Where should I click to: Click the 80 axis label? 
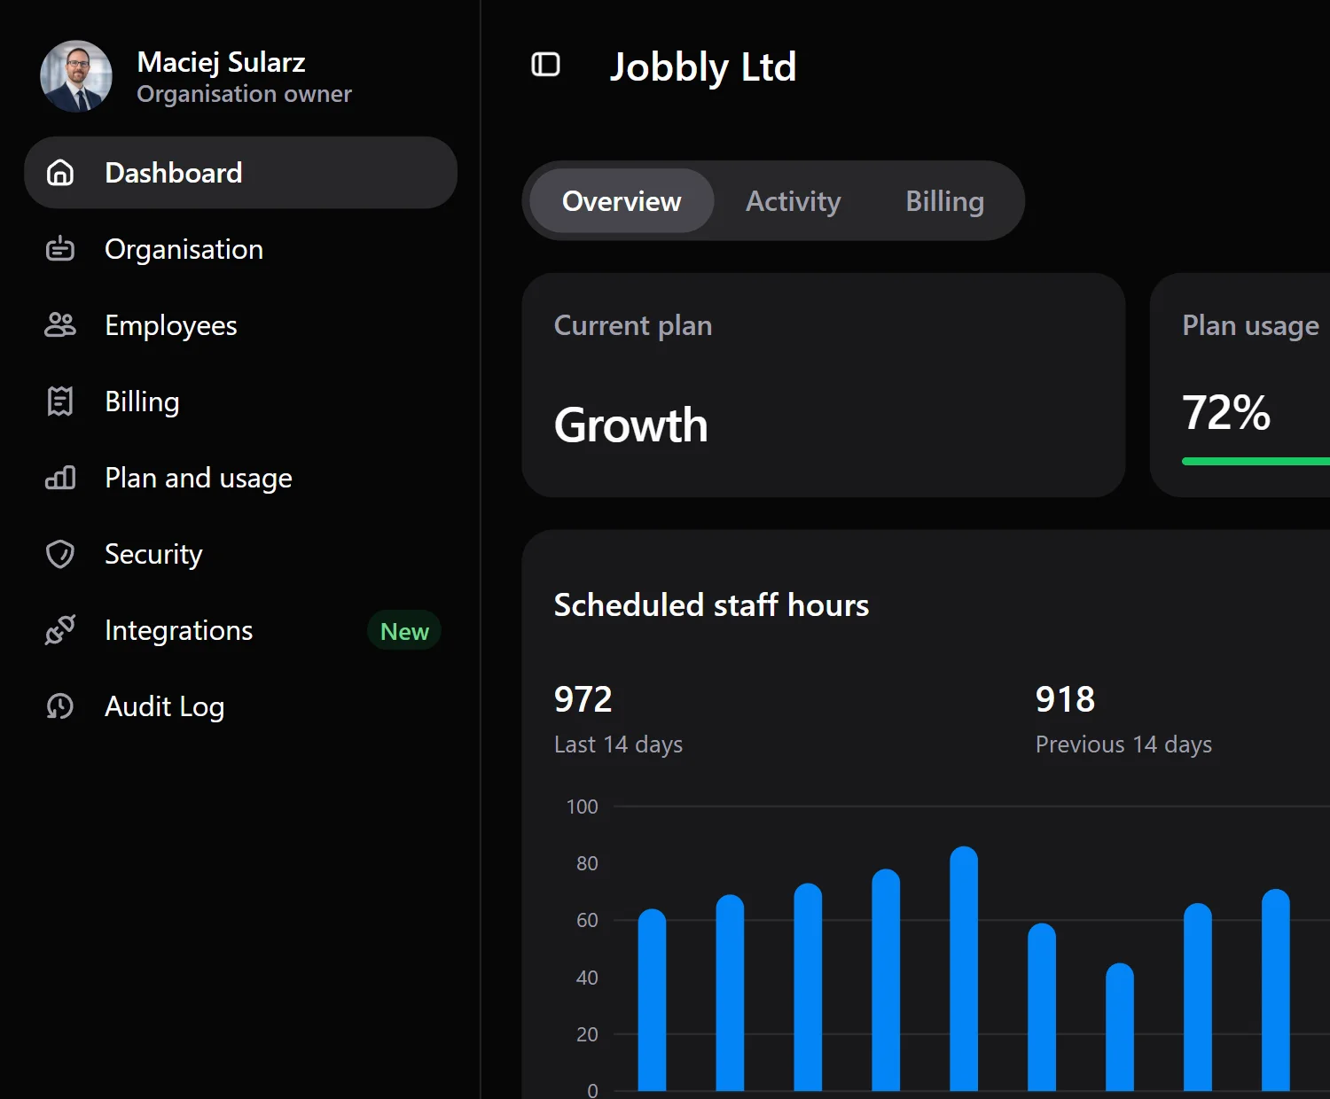[587, 863]
